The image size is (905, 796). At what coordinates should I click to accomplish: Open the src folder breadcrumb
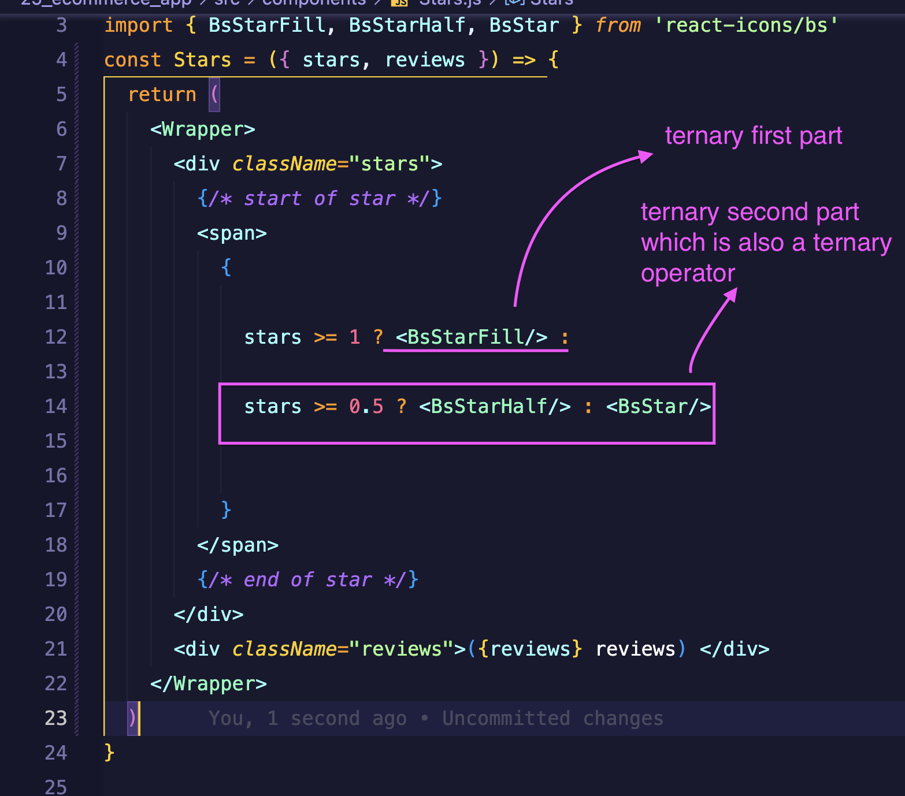coord(227,2)
